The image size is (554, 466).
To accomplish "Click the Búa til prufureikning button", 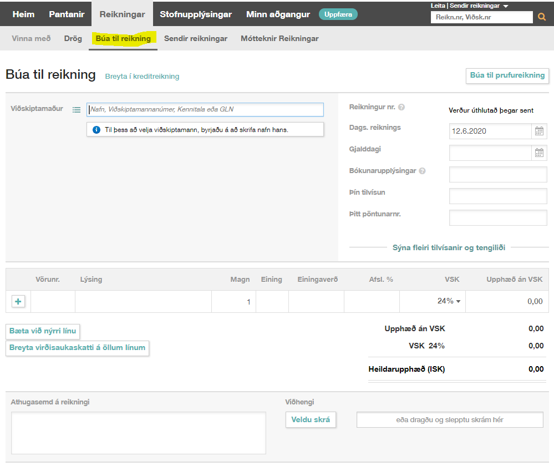I will [x=507, y=75].
